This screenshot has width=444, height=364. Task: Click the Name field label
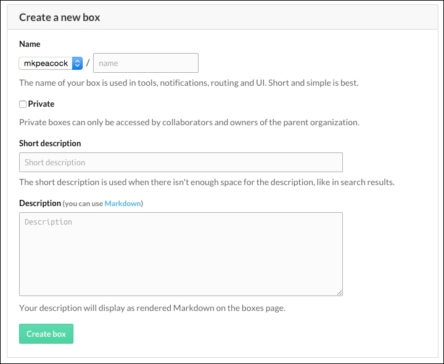30,44
